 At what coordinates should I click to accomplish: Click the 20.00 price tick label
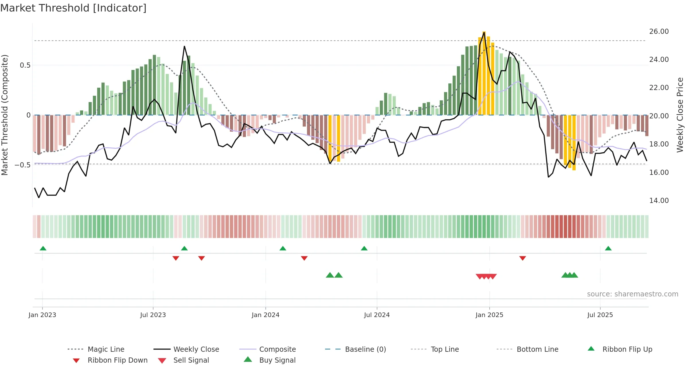click(659, 116)
